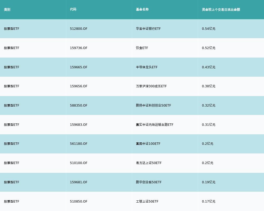Click the 0.2亿元 value in 易方达上证50ETF row

point(208,163)
